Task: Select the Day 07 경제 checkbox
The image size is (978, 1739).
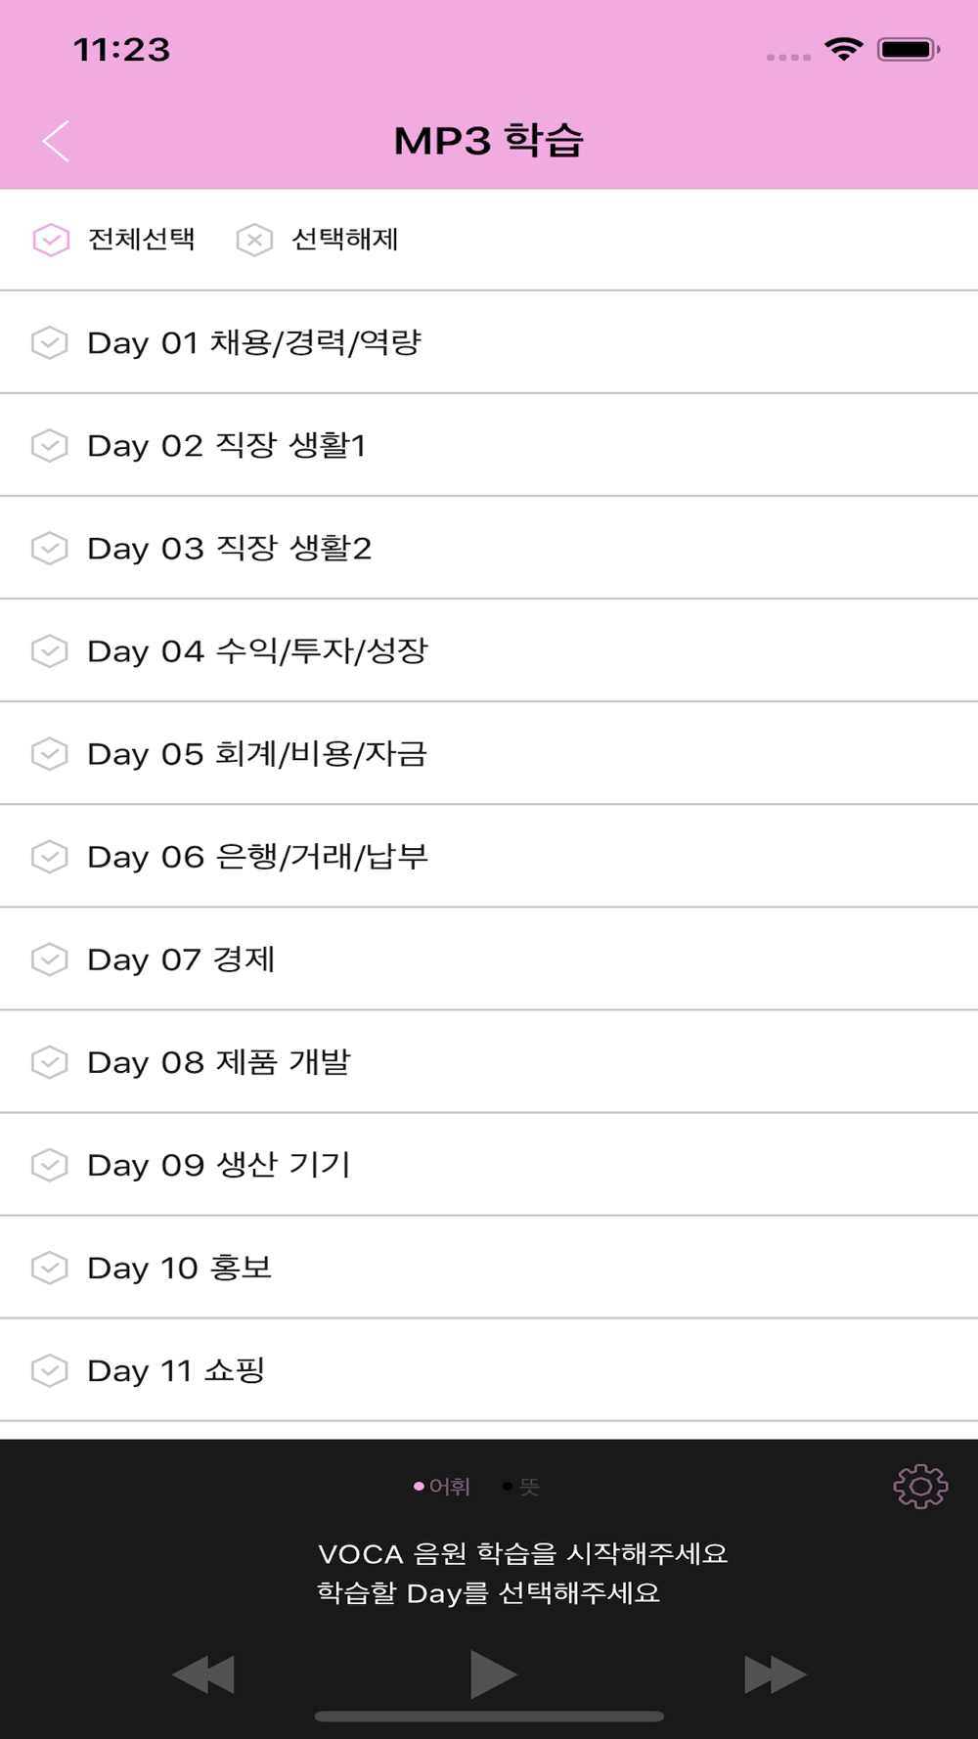Action: click(x=50, y=959)
